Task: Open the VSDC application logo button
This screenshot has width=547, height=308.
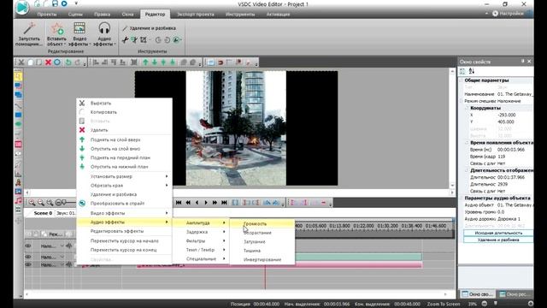Action: point(22,8)
